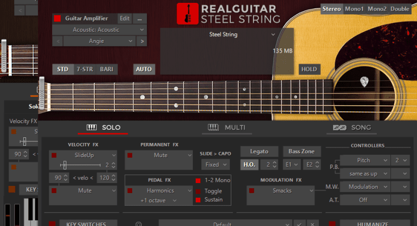Enable the Sustain pedal option
The image size is (417, 226).
click(x=198, y=201)
